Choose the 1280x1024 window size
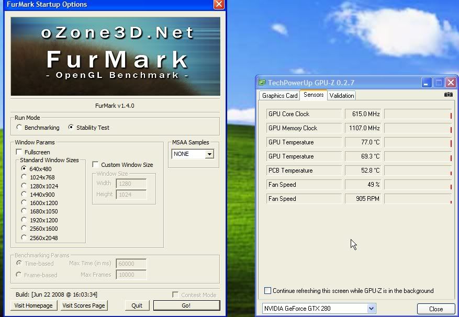The width and height of the screenshot is (459, 317). click(24, 186)
